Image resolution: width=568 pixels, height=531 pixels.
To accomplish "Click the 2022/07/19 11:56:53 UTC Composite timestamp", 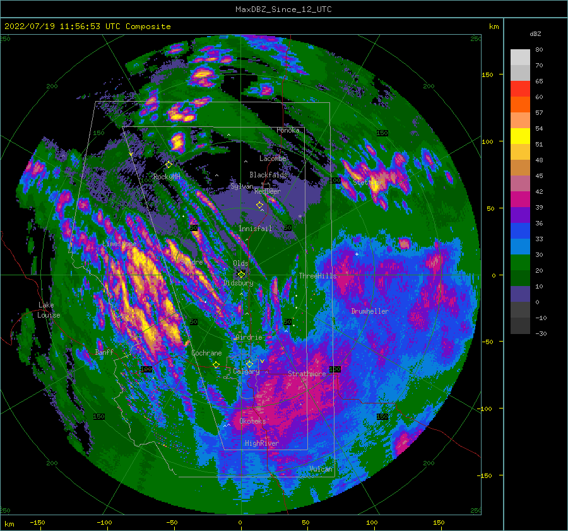I will 87,27.
